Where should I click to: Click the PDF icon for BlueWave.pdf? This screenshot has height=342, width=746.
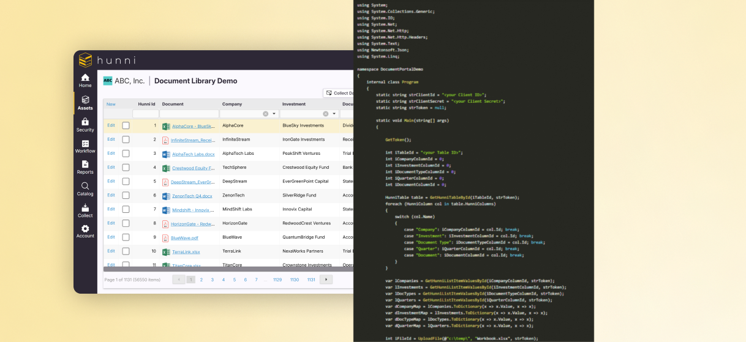pos(166,238)
